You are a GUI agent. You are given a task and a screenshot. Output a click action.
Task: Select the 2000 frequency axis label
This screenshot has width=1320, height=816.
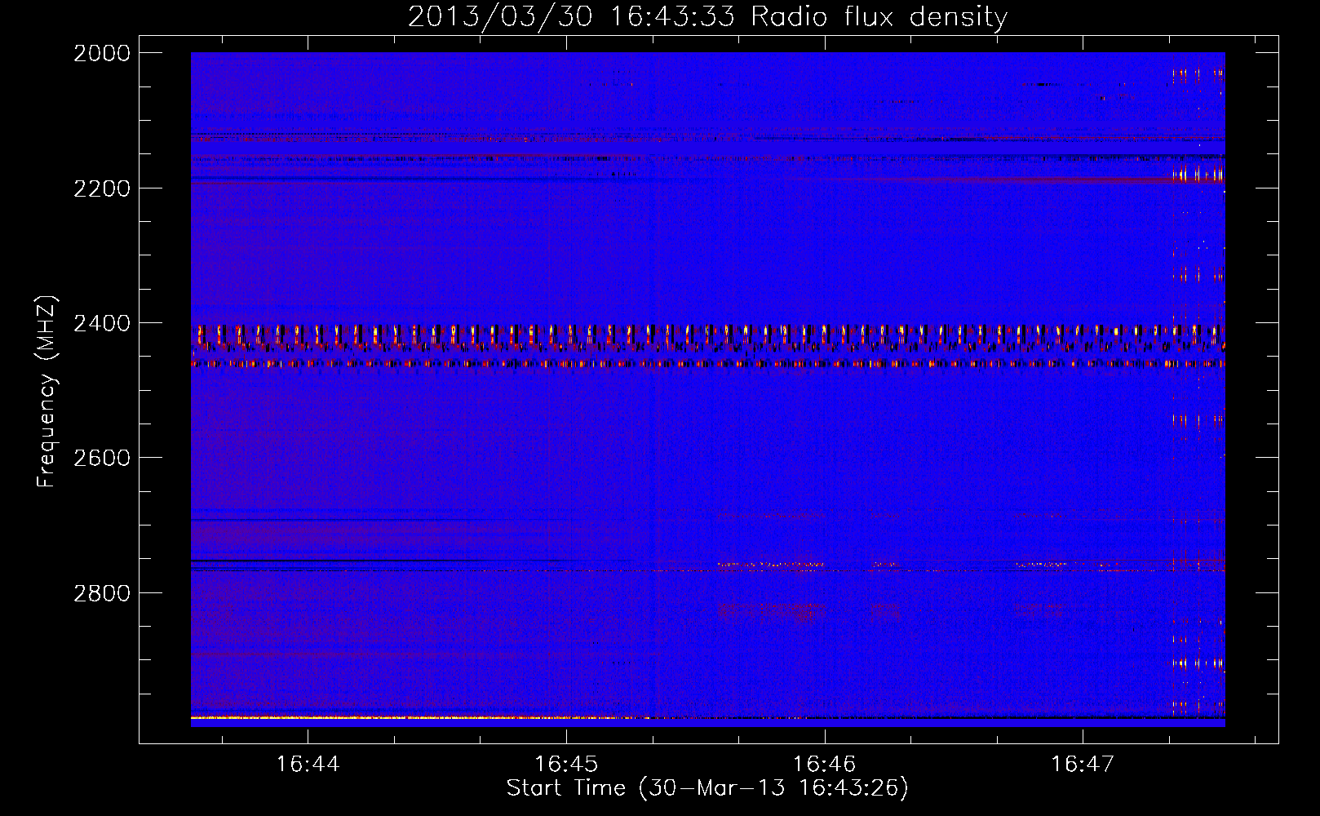(x=102, y=53)
